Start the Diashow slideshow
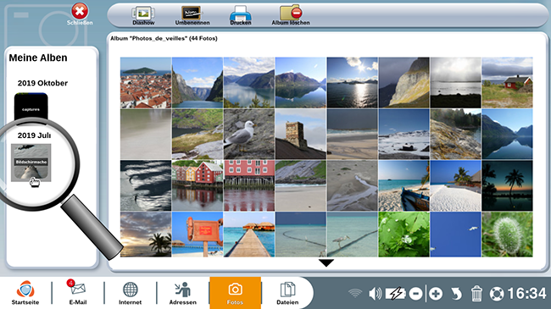The width and height of the screenshot is (551, 309). pos(143,16)
